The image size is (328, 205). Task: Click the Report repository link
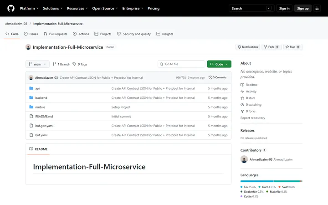[x=253, y=118]
